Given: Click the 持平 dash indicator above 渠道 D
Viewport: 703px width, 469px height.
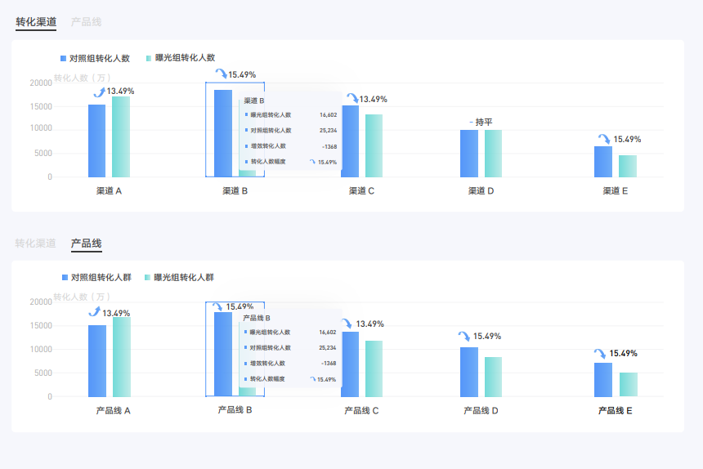Looking at the screenshot, I should pyautogui.click(x=471, y=122).
